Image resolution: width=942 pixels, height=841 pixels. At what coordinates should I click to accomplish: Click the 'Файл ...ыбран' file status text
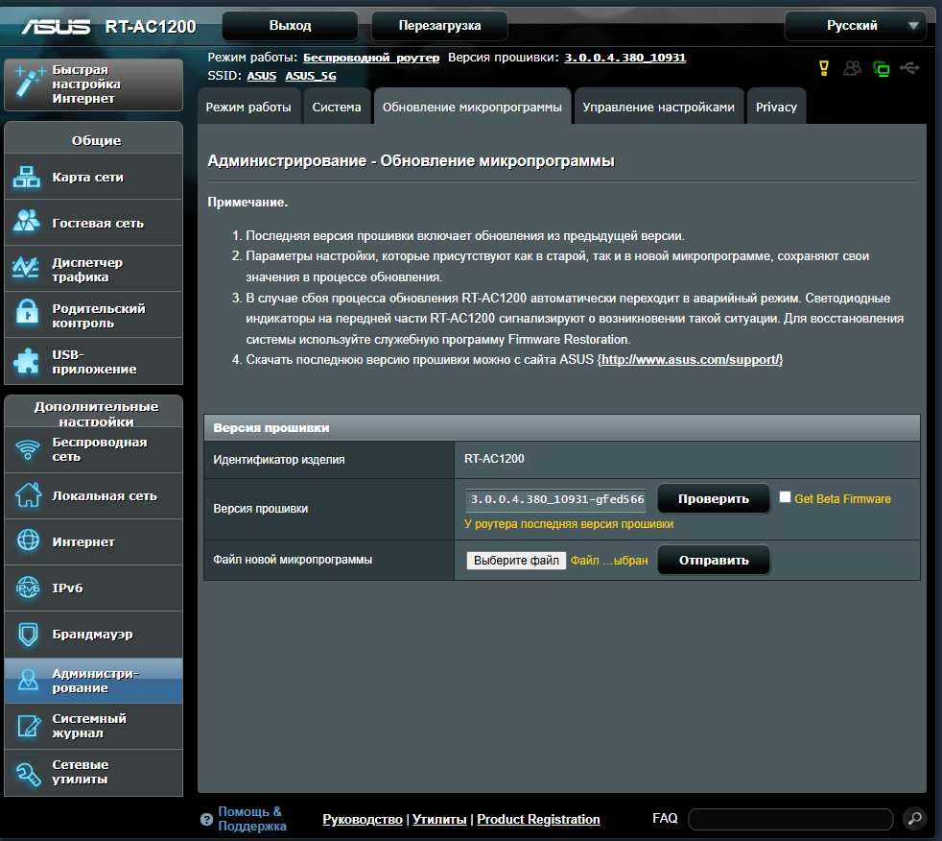tap(608, 561)
